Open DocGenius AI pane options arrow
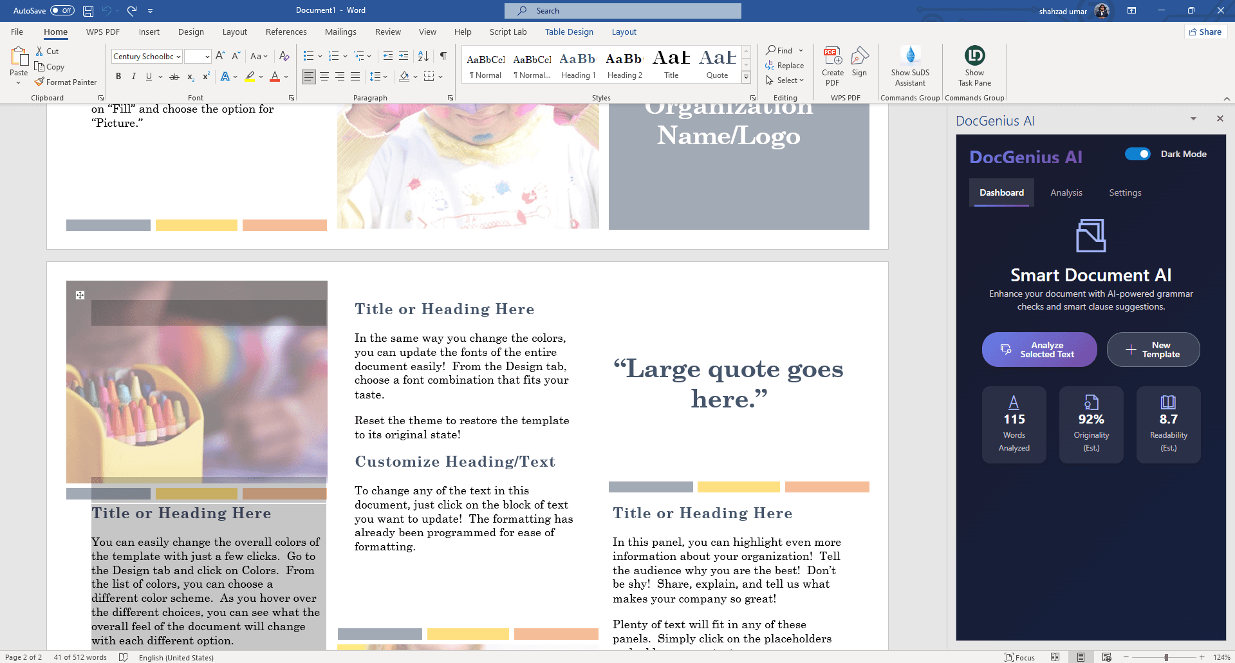1235x663 pixels. tap(1193, 119)
